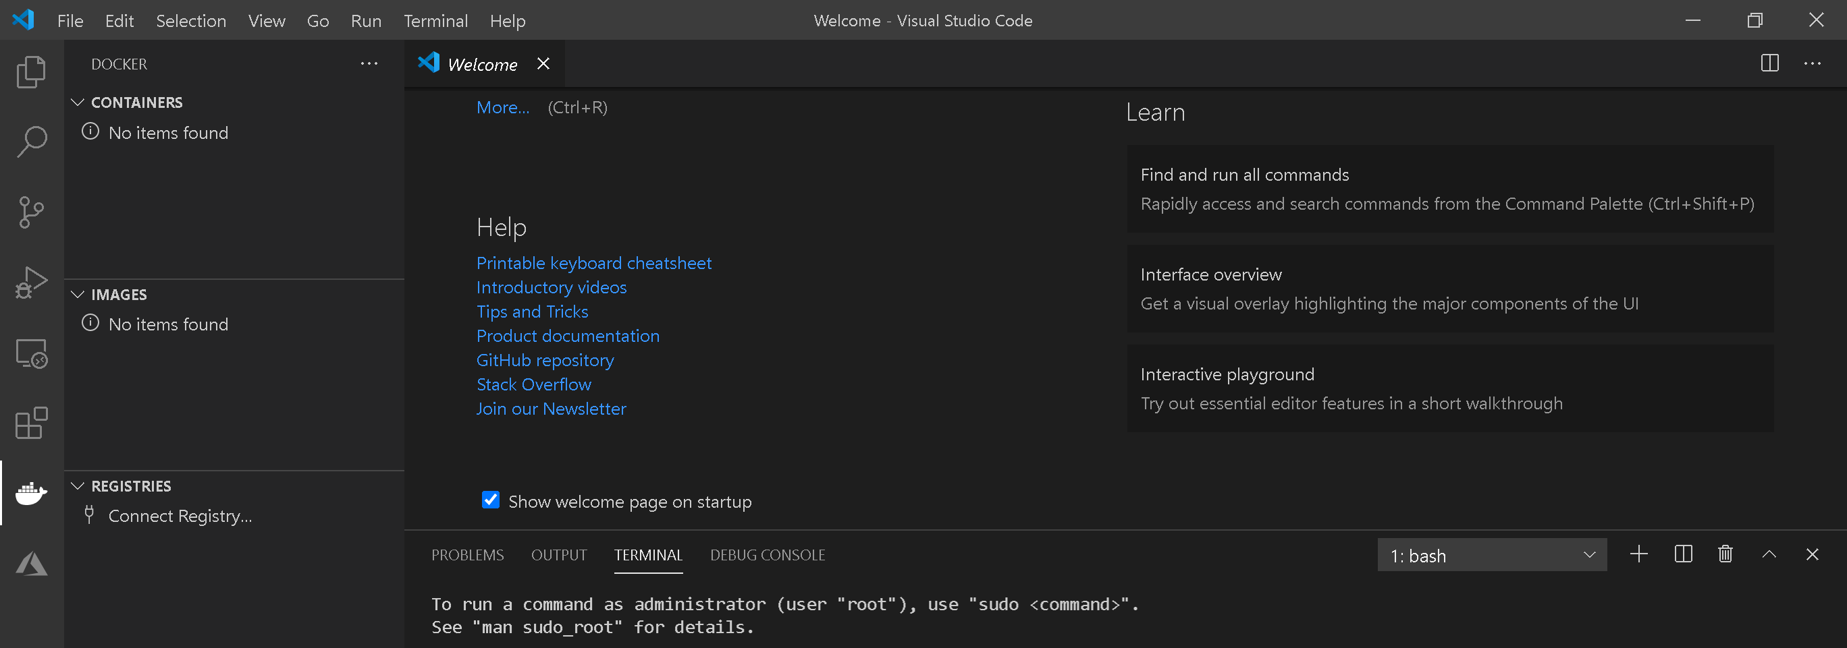The height and width of the screenshot is (648, 1847).
Task: Open the File menu
Action: pyautogui.click(x=70, y=21)
